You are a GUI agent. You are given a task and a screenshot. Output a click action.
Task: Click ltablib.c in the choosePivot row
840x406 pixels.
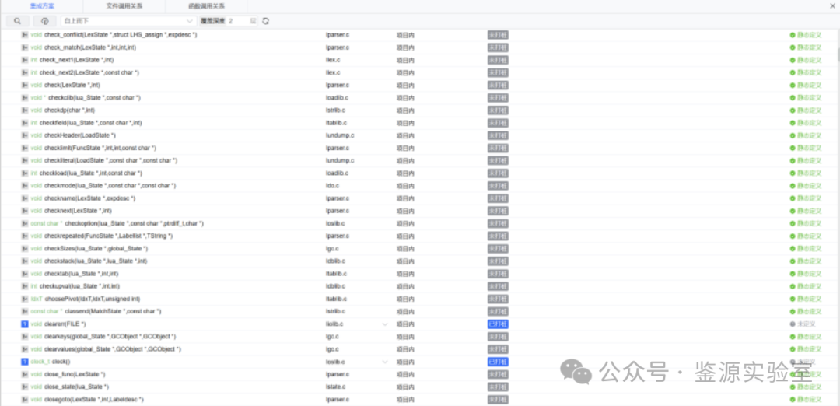point(337,299)
